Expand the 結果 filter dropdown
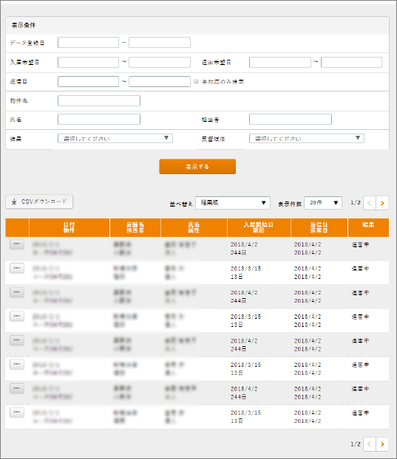The image size is (397, 459). (115, 138)
